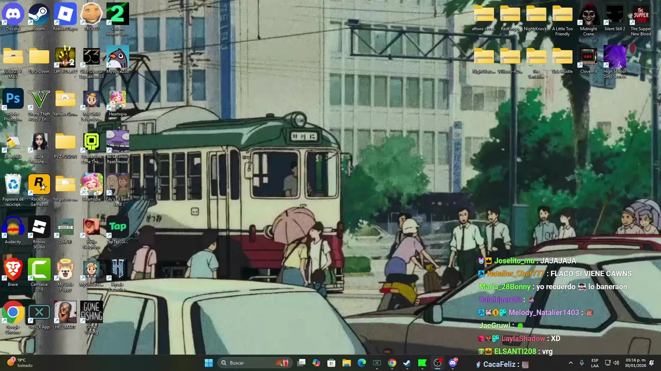Select Clair Obscur Expedition 33 icon
The height and width of the screenshot is (371, 661).
click(91, 63)
